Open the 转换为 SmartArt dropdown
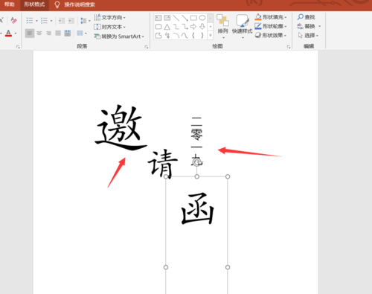Image resolution: width=372 pixels, height=294 pixels. click(x=119, y=36)
